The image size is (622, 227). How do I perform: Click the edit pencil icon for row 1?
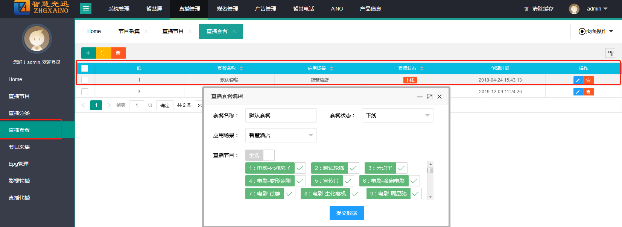(x=578, y=80)
